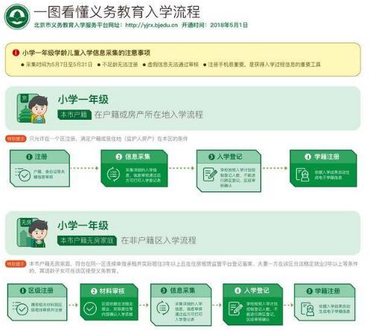Click the 区级注册 card header
Image resolution: width=370 pixels, height=331 pixels.
[x=37, y=291]
